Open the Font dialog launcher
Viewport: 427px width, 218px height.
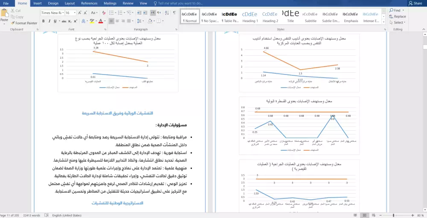tap(105, 29)
